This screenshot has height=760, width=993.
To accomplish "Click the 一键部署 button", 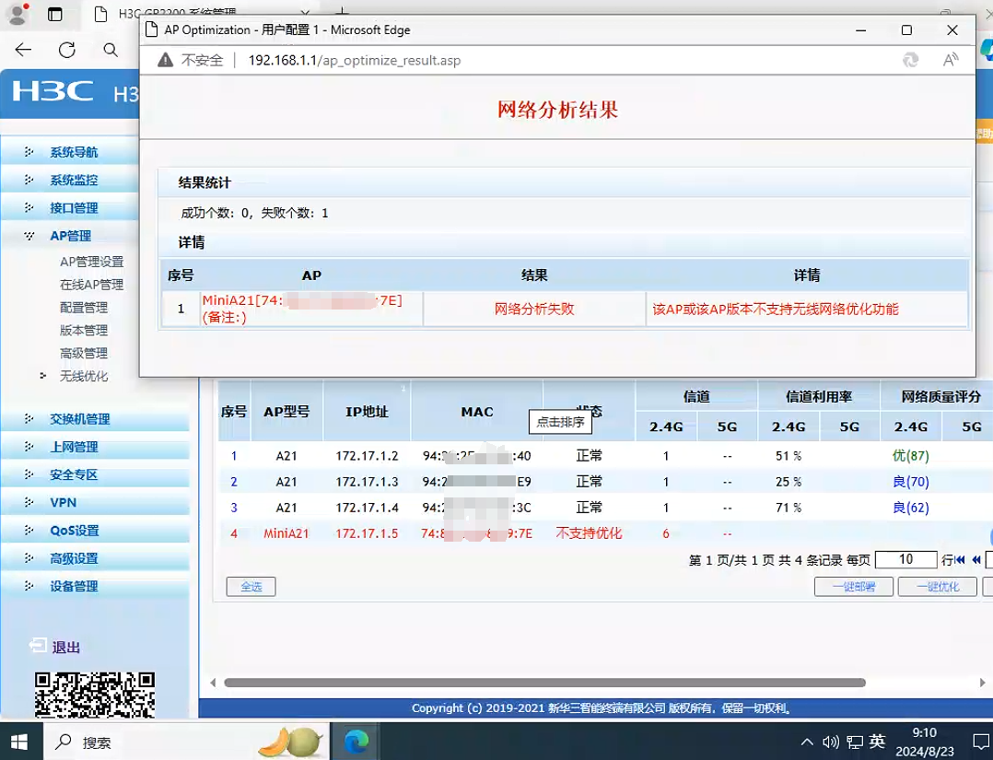I will tap(854, 587).
